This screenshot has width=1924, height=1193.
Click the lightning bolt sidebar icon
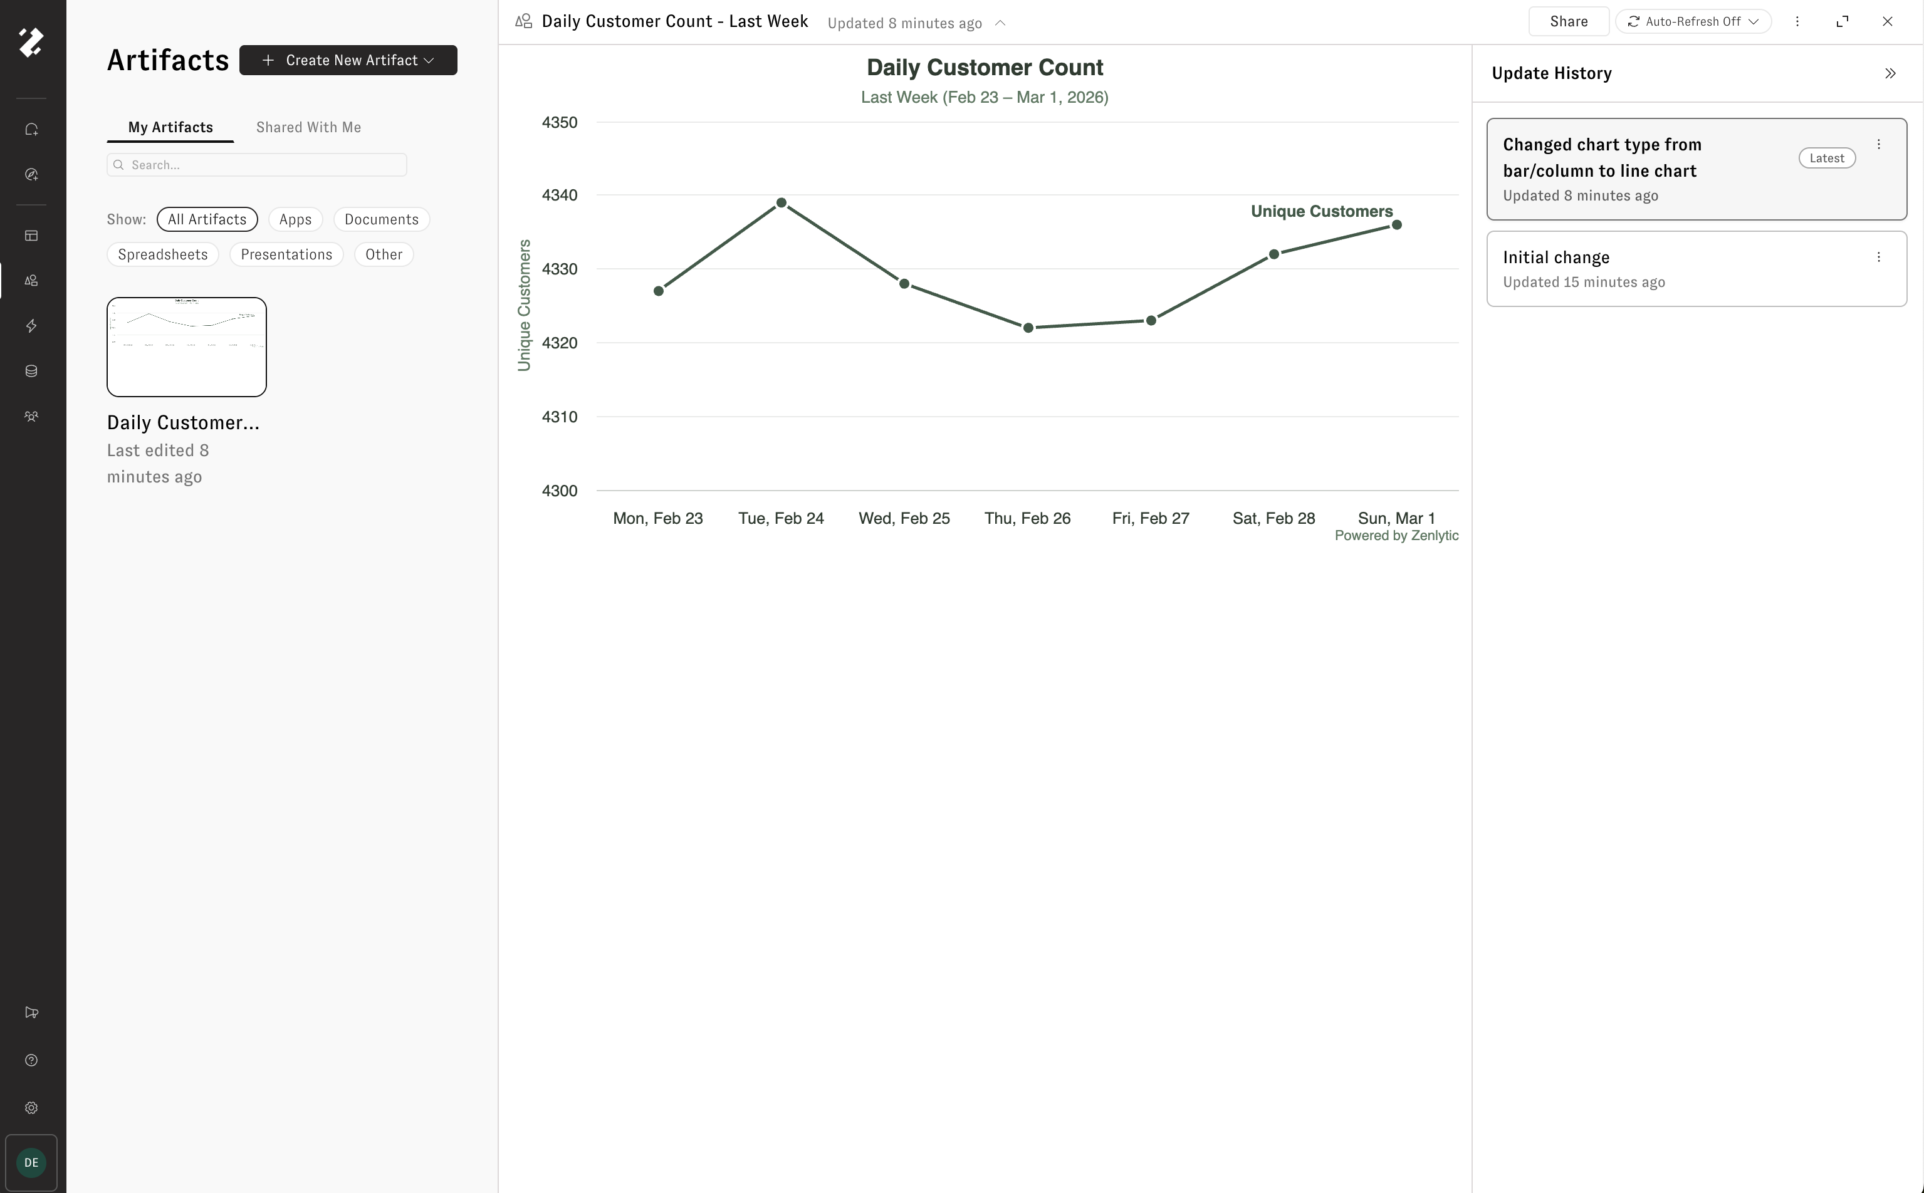tap(31, 326)
